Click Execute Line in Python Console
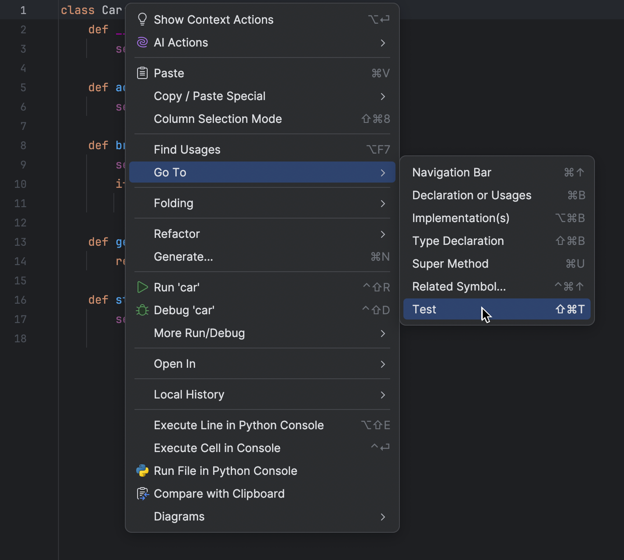This screenshot has width=624, height=560. point(239,425)
